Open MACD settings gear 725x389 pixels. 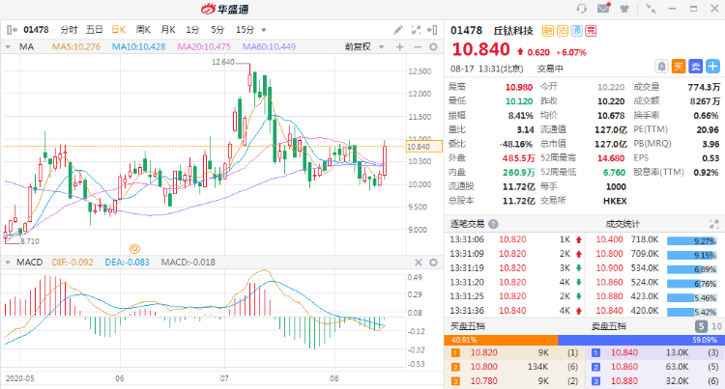point(433,263)
